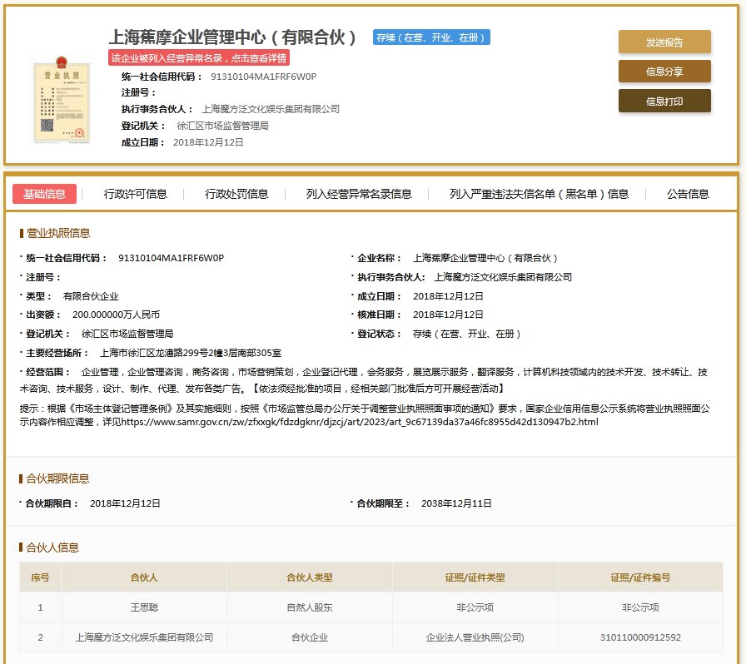Click partner name 王思聪 in table

click(x=144, y=607)
